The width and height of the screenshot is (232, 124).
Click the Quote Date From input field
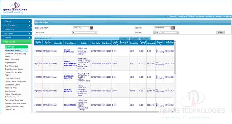pyautogui.click(x=81, y=28)
